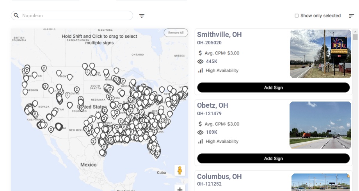Click the search magnifier icon
Viewport: 359px width, 191px height.
coord(16,16)
